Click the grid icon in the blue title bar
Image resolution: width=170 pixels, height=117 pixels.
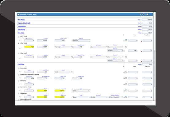[x=147, y=14]
